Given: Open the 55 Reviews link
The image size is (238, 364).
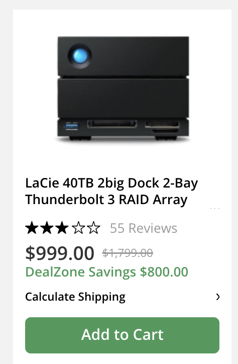Looking at the screenshot, I should (144, 228).
